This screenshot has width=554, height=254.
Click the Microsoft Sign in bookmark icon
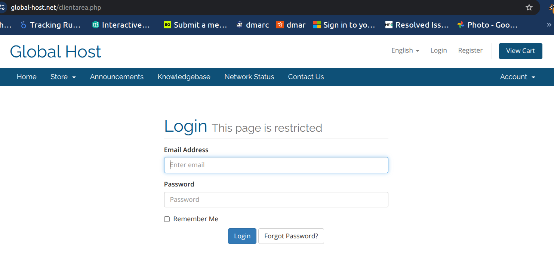[317, 25]
